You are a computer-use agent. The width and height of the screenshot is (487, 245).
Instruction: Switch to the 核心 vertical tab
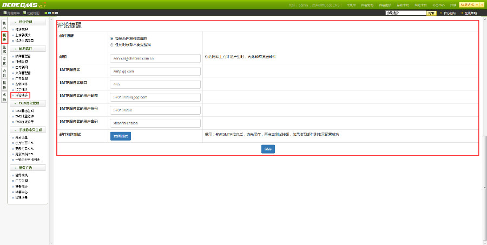4,26
